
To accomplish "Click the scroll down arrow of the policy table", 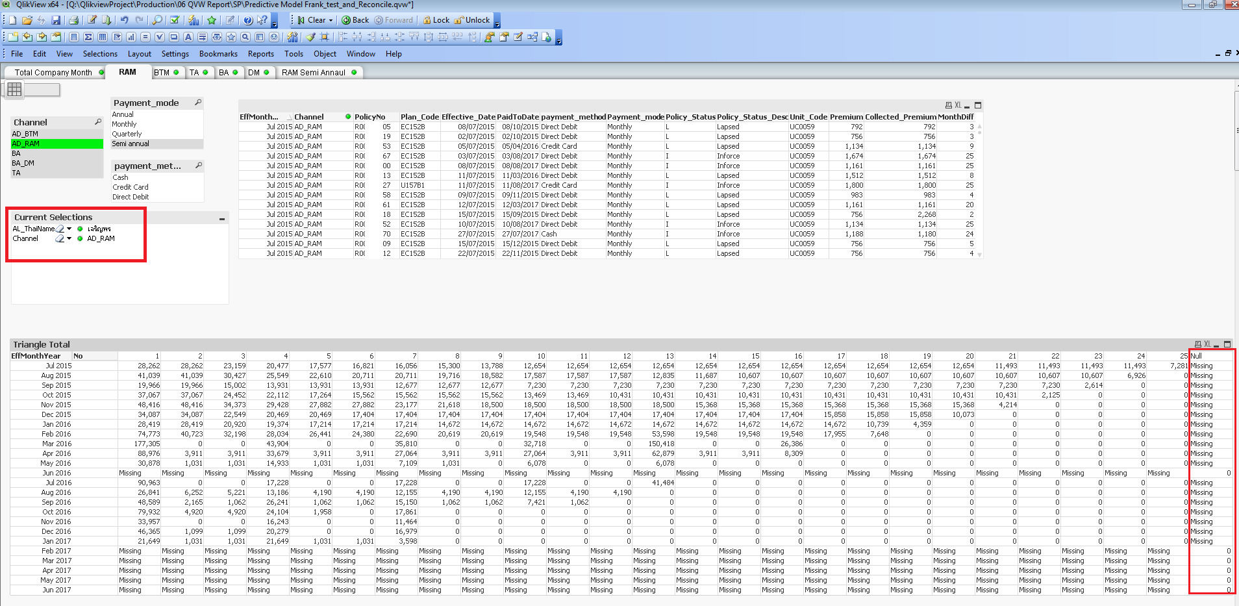I will point(980,255).
